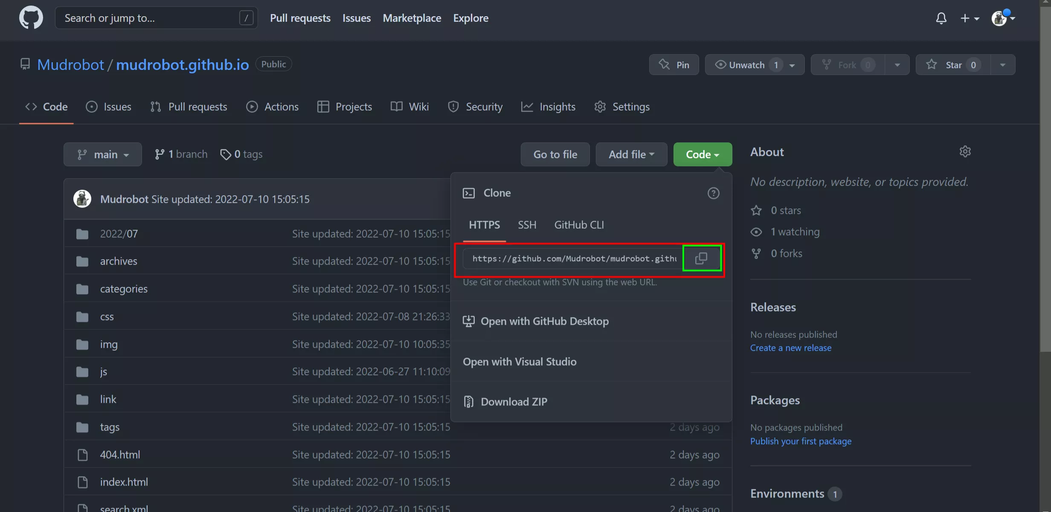Expand the Star lists dropdown arrow

click(x=1003, y=65)
